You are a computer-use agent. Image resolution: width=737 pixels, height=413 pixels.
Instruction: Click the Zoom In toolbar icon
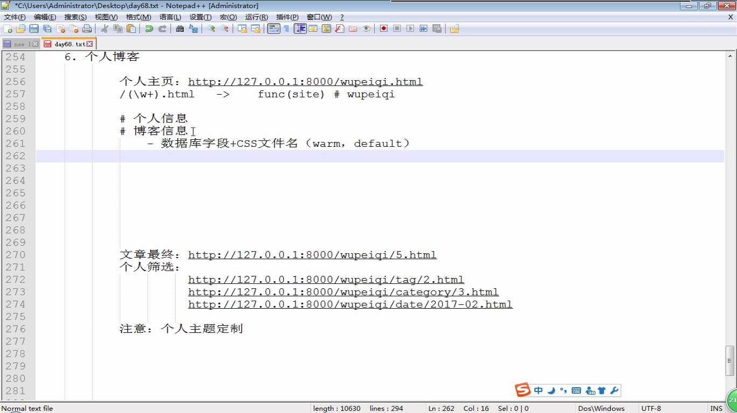pyautogui.click(x=212, y=29)
